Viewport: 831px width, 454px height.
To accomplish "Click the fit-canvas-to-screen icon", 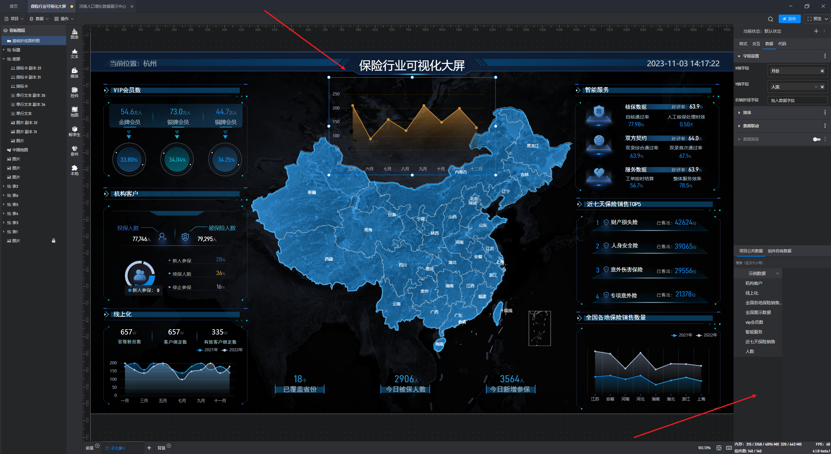I will (x=719, y=448).
